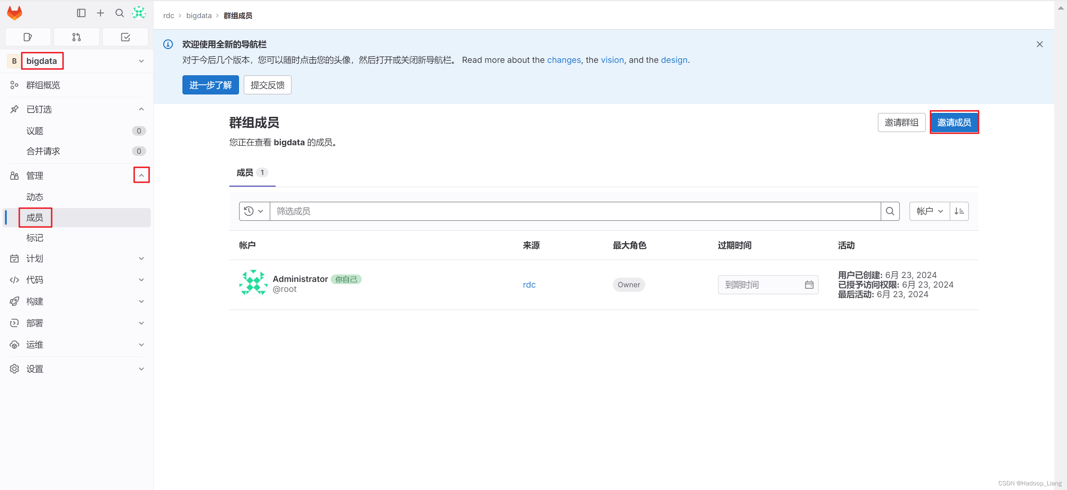The image size is (1067, 490).
Task: Expand the 代码 sidebar section
Action: (141, 280)
